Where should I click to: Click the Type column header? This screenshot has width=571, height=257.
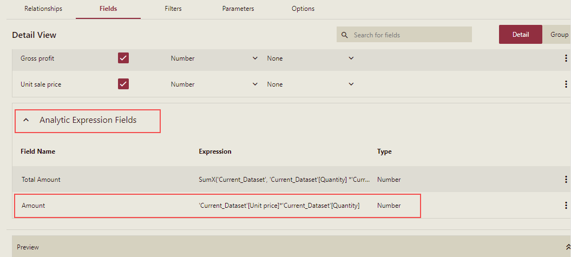(x=384, y=151)
